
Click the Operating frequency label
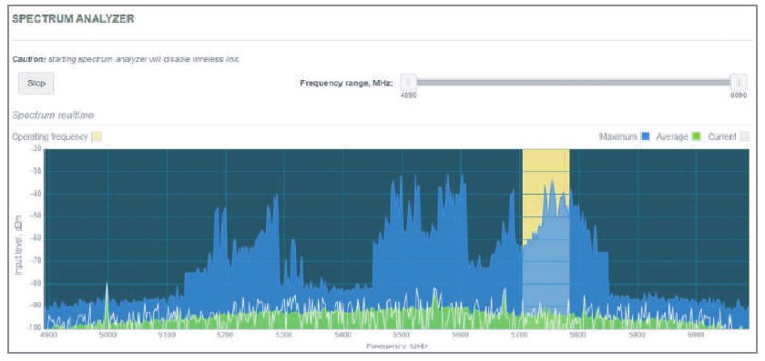51,137
